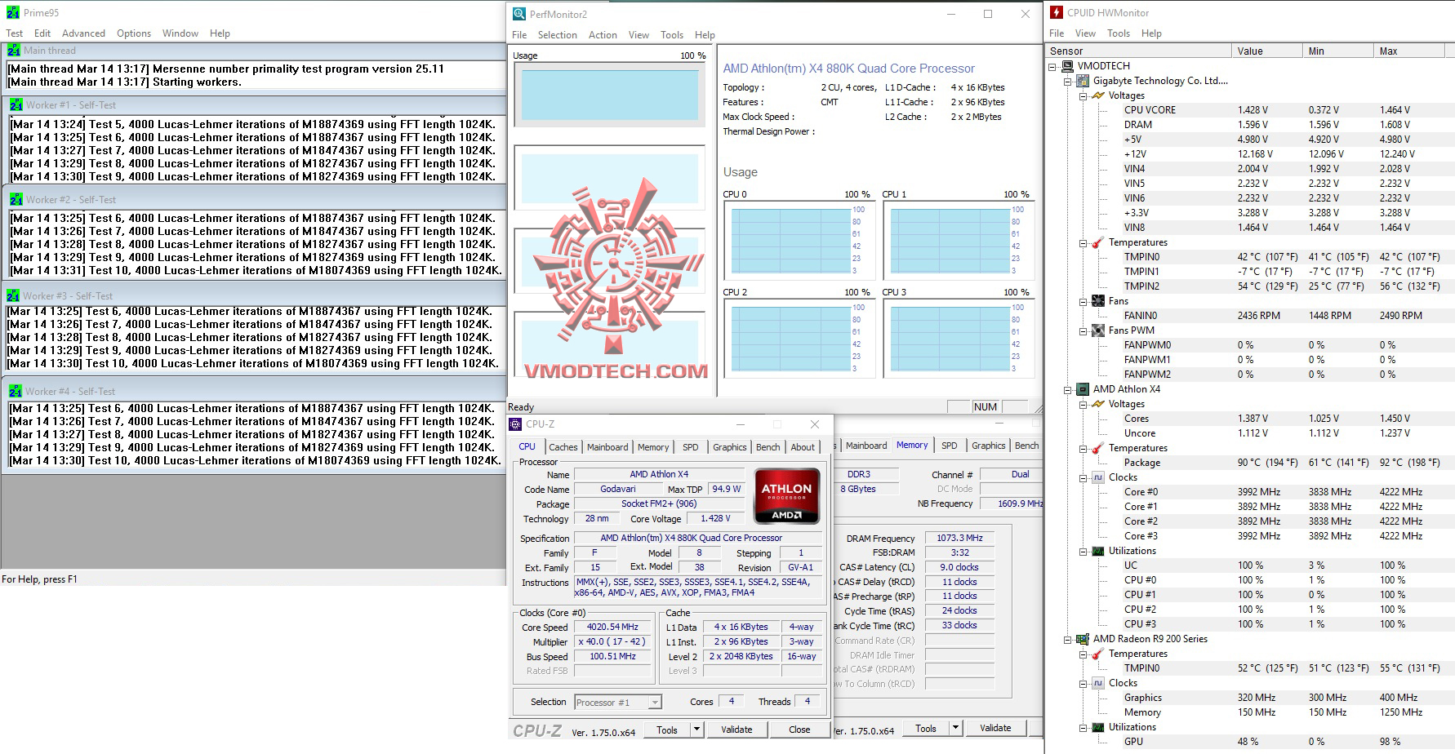The width and height of the screenshot is (1455, 754).
Task: Click the CPUID HWMonitor title bar icon
Action: point(1057,12)
